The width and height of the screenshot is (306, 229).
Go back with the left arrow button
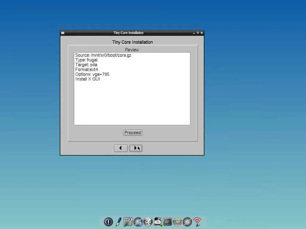pos(121,148)
